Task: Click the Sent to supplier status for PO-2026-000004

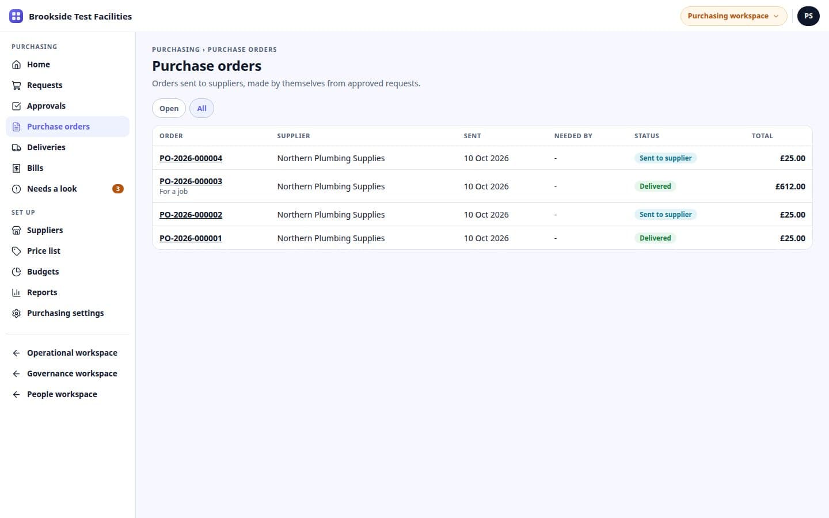Action: point(666,158)
